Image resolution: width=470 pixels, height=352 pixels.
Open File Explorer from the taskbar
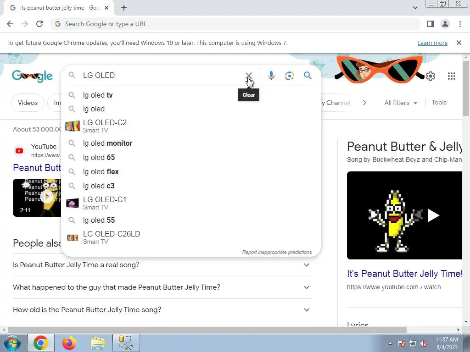98,343
